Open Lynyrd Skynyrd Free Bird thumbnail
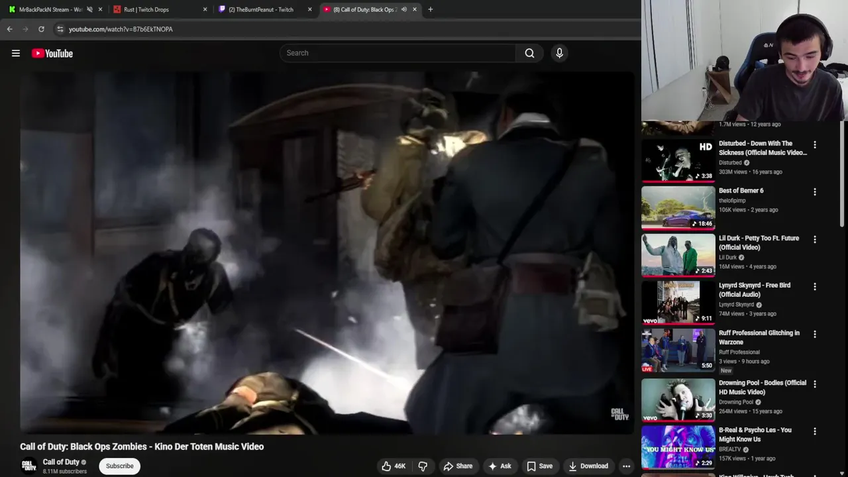Image resolution: width=848 pixels, height=477 pixels. coord(678,302)
